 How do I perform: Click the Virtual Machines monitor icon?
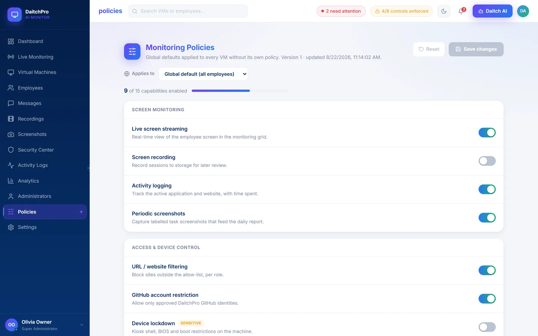tap(11, 72)
